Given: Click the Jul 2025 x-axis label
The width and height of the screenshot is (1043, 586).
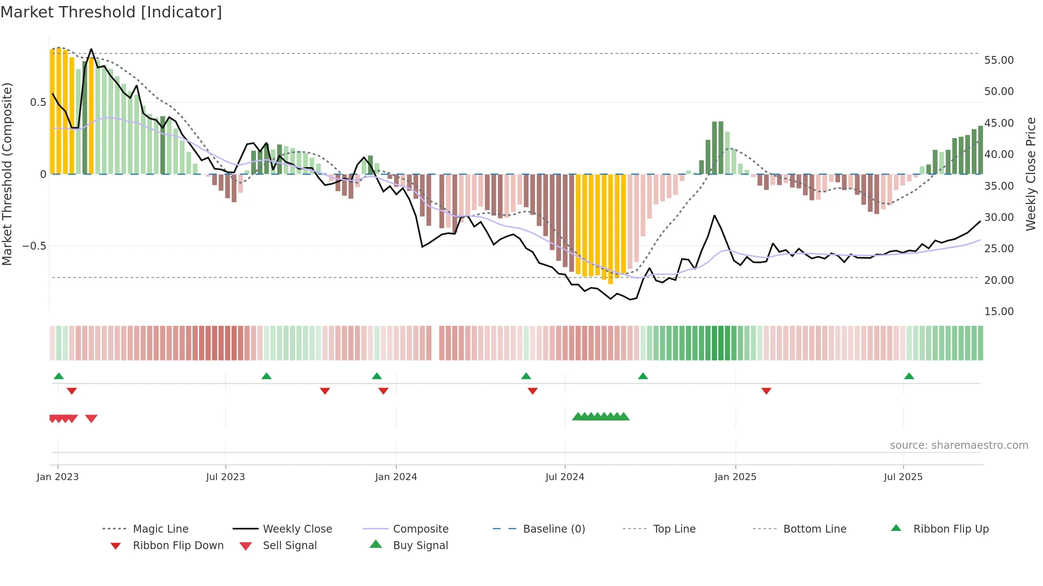Looking at the screenshot, I should (x=903, y=477).
